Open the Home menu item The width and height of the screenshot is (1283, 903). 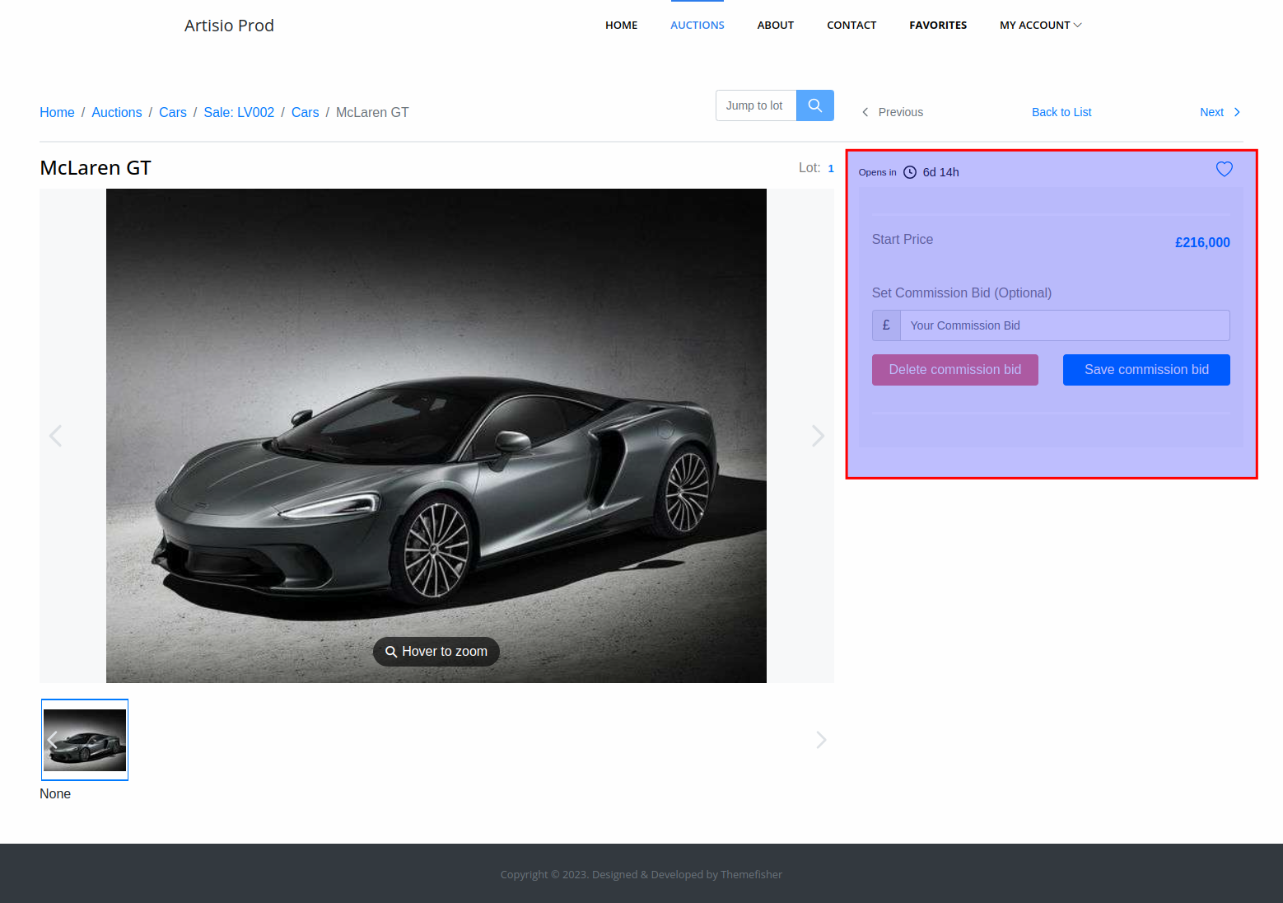coord(622,26)
